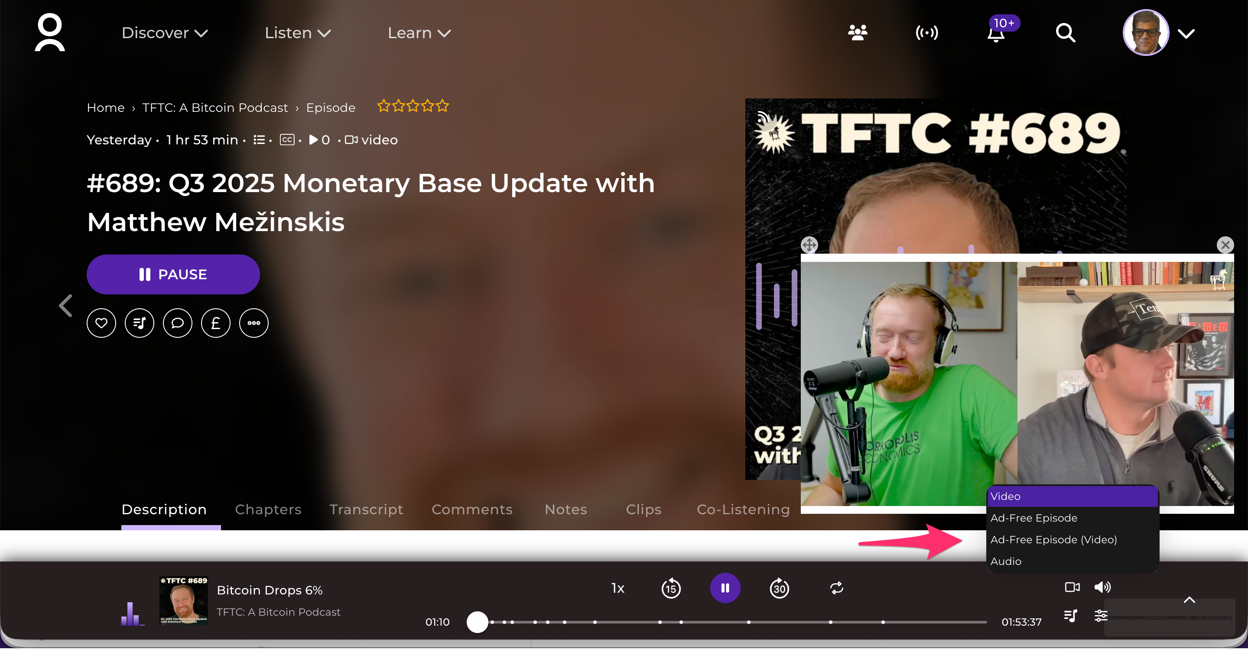Open the community people icon
This screenshot has height=666, width=1248.
pyautogui.click(x=858, y=33)
